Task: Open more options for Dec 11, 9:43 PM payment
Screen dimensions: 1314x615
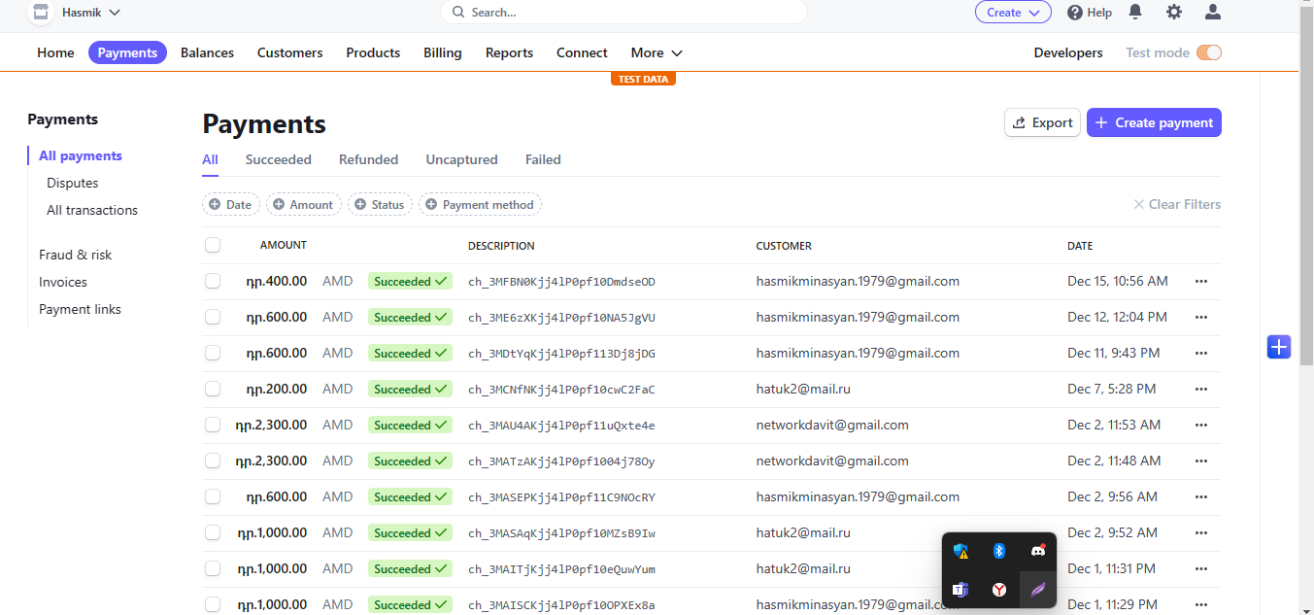Action: coord(1201,353)
